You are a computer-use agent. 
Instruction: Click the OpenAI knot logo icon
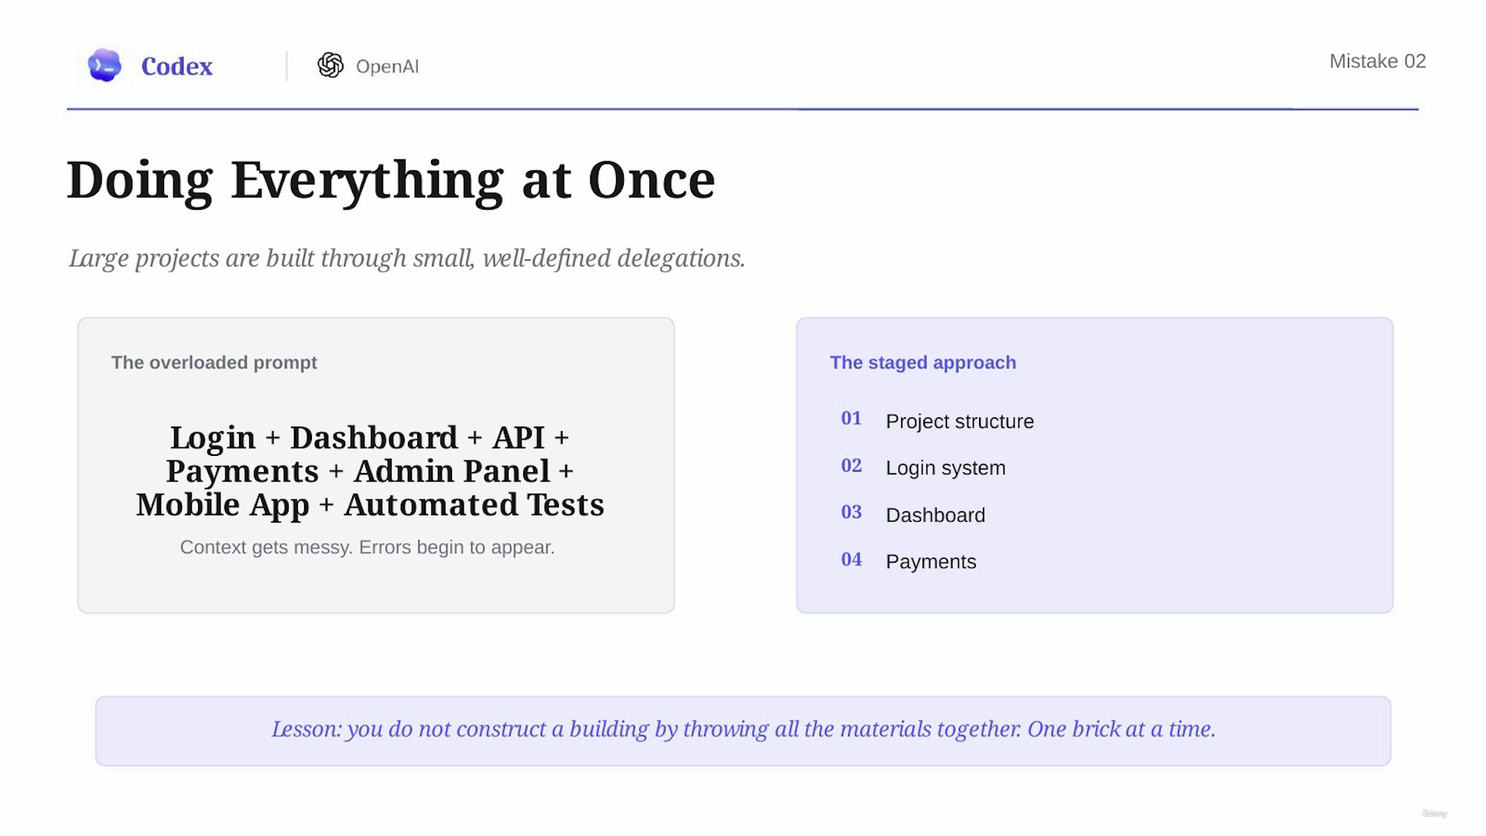coord(330,66)
